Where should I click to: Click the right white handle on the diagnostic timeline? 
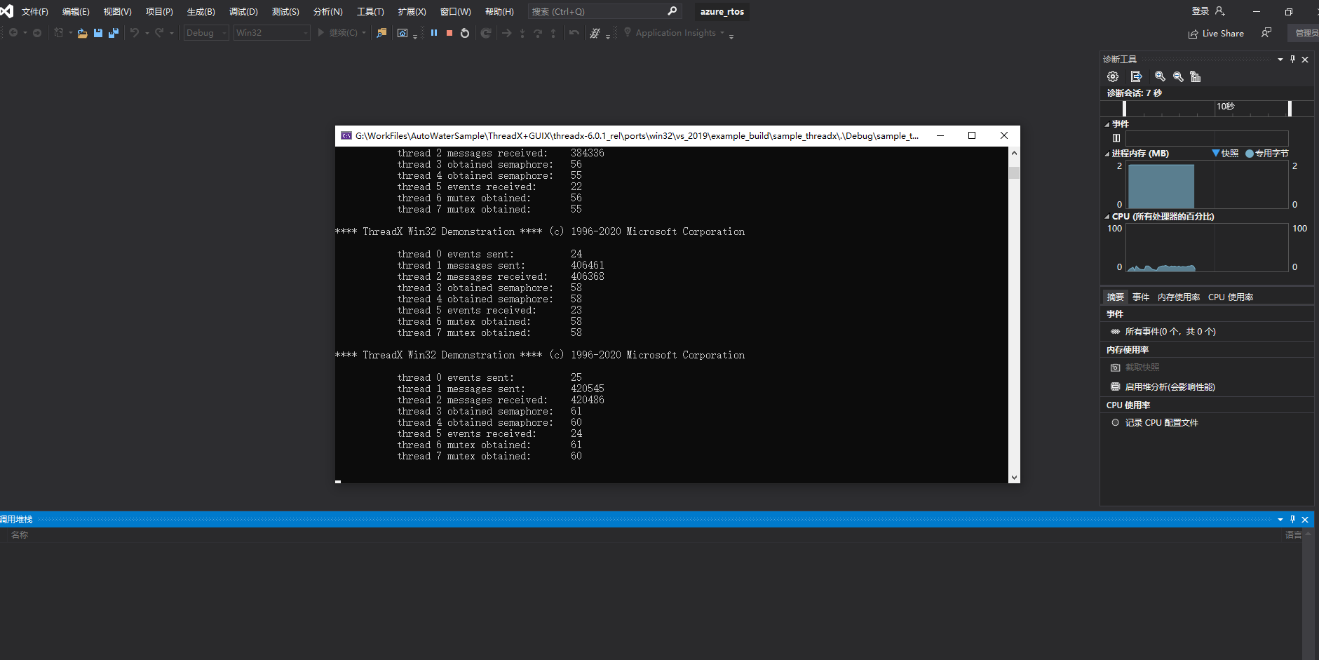[1290, 109]
